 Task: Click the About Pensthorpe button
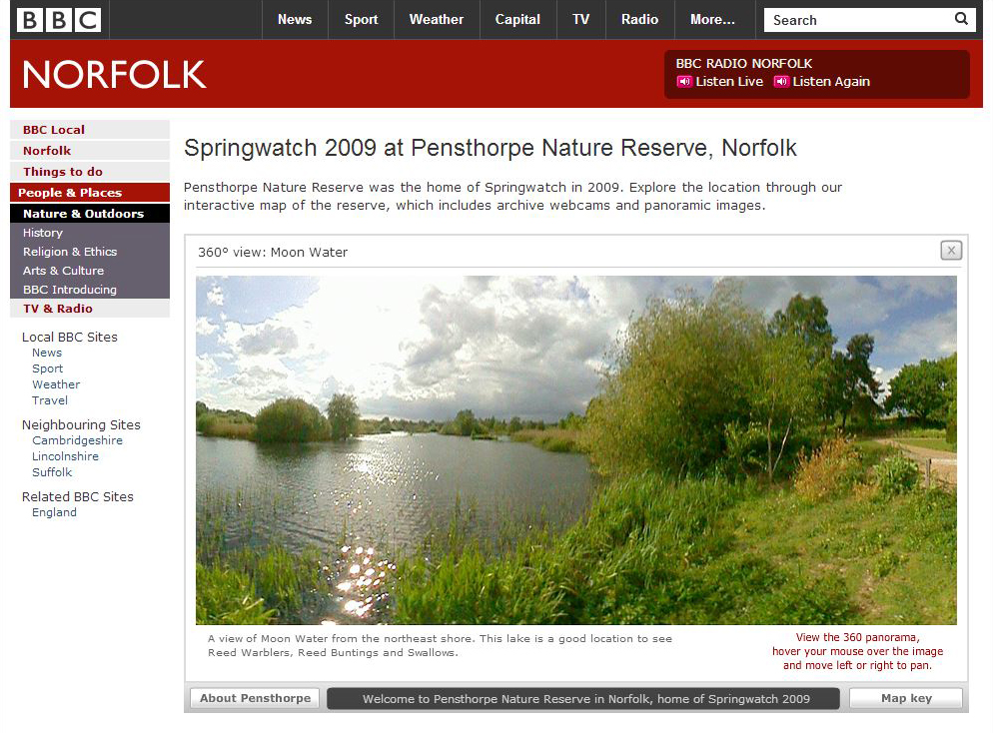[x=255, y=698]
